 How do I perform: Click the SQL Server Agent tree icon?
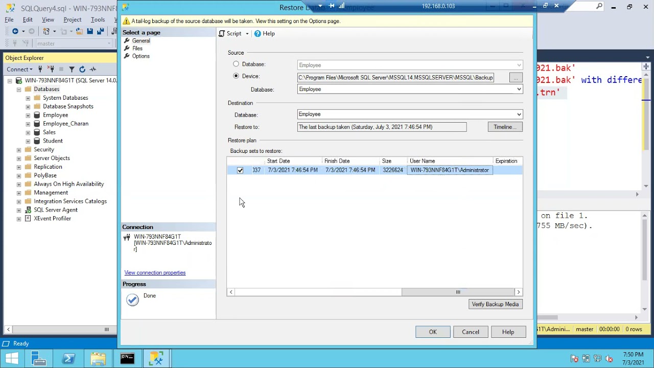click(28, 210)
